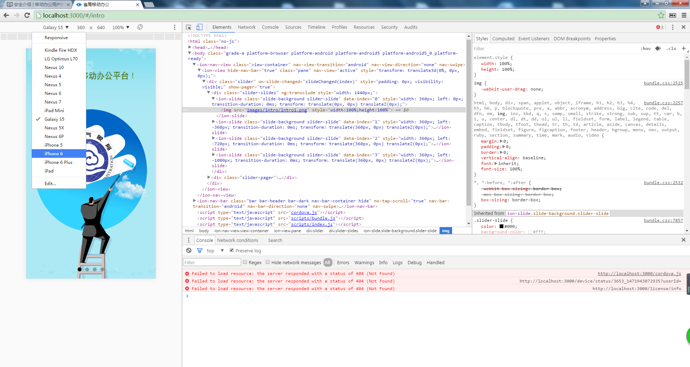Reload the localhost page
The image size is (690, 367).
(x=27, y=15)
